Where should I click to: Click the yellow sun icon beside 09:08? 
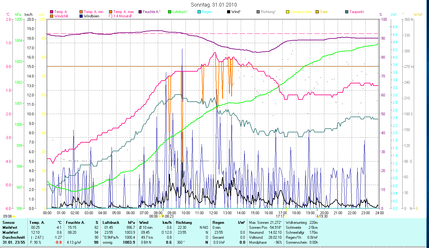(14, 216)
